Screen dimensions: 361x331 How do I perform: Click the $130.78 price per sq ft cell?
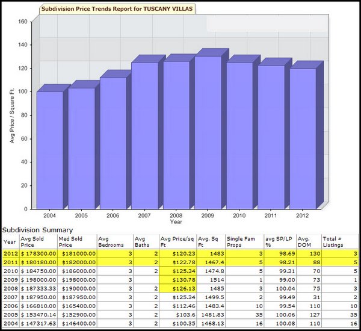click(x=177, y=280)
